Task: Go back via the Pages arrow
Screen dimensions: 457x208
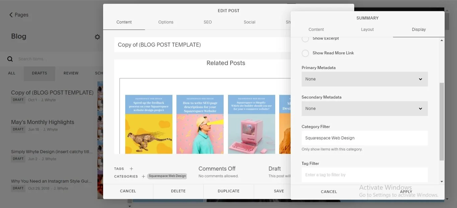Action: [11, 15]
